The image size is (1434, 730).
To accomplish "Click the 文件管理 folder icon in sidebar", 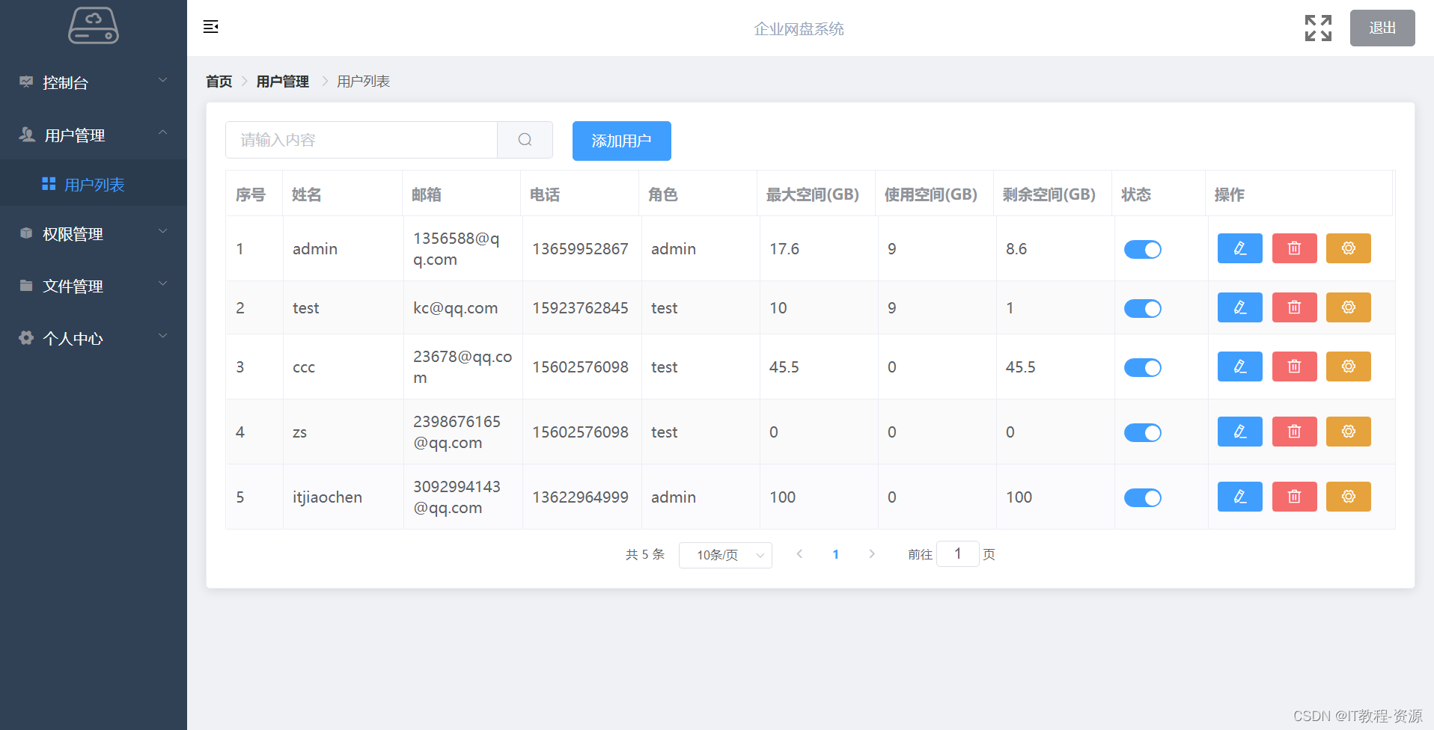I will tap(26, 286).
